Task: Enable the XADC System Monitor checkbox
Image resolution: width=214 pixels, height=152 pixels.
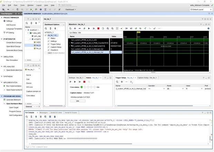Action: click(x=46, y=53)
